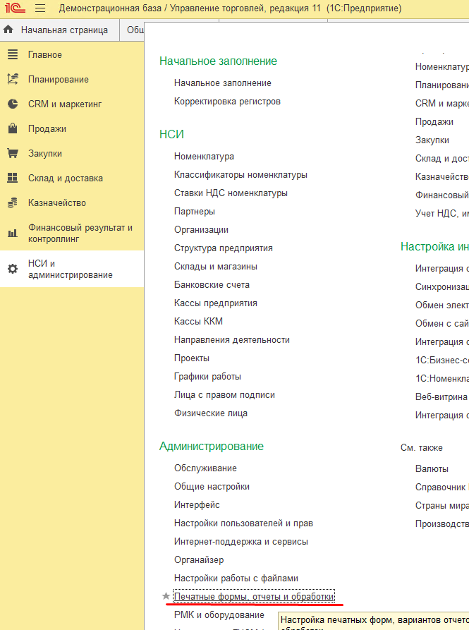469x630 pixels.
Task: Open the right-column Продажи settings link
Action: (434, 122)
